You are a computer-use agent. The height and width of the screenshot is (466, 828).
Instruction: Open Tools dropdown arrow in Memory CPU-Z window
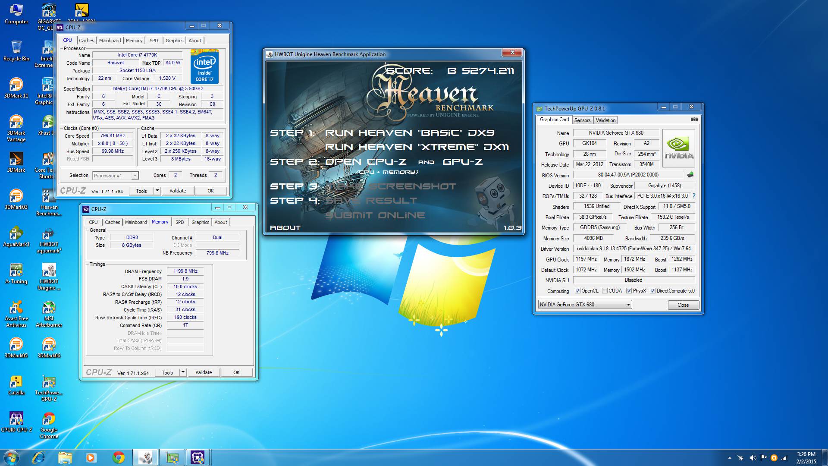point(183,372)
